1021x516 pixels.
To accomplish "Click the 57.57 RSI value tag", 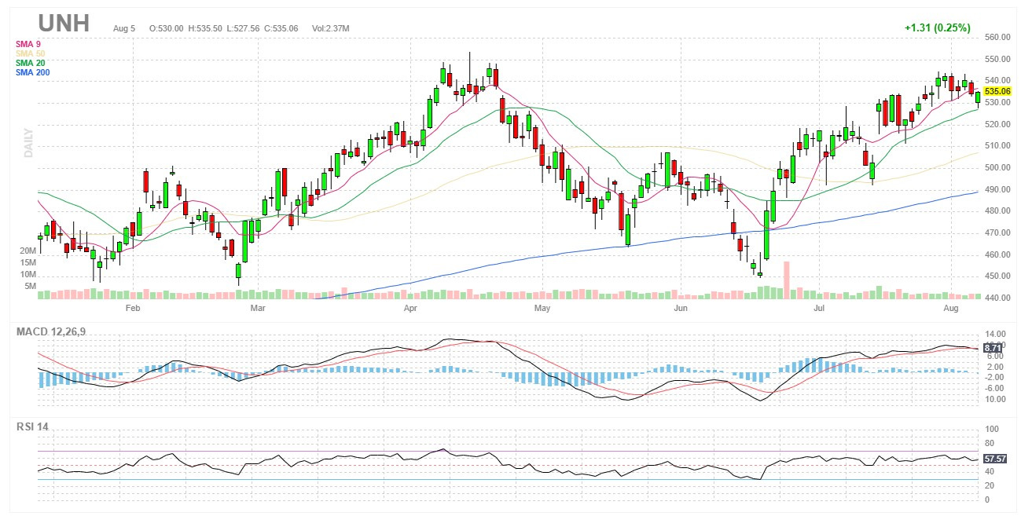I will 997,458.
